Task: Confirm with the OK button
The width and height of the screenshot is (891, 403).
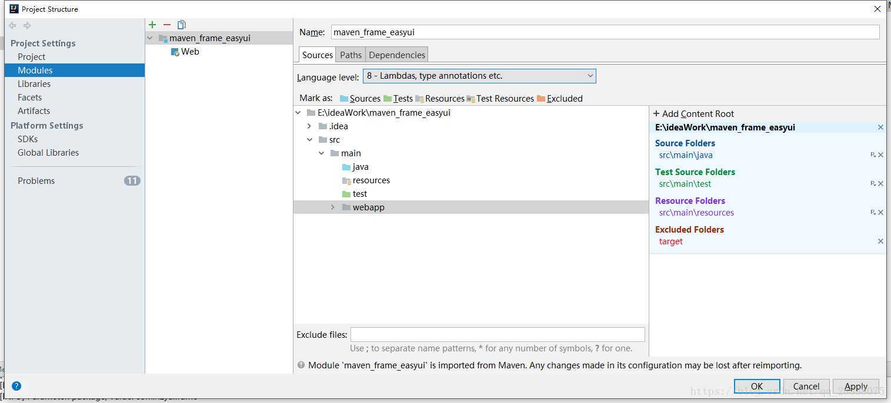Action: click(757, 386)
